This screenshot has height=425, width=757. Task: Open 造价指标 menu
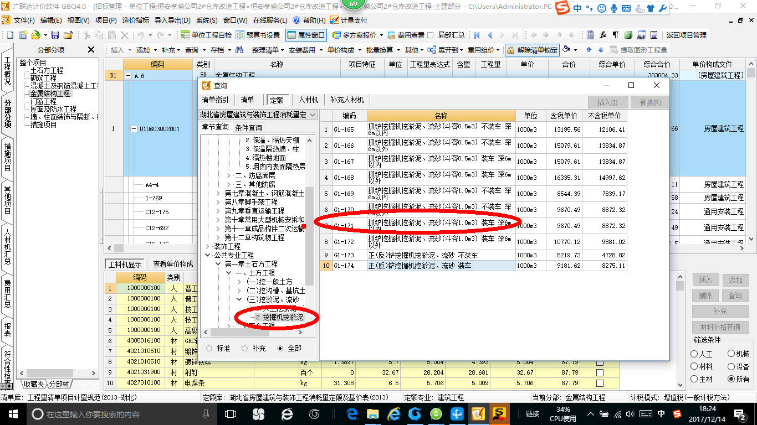click(136, 20)
